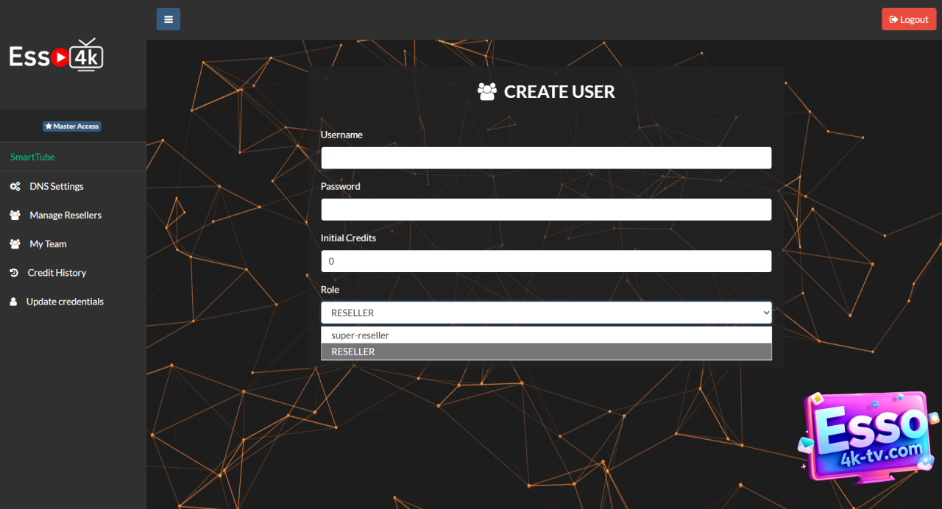Click into the Password input field

pos(546,210)
